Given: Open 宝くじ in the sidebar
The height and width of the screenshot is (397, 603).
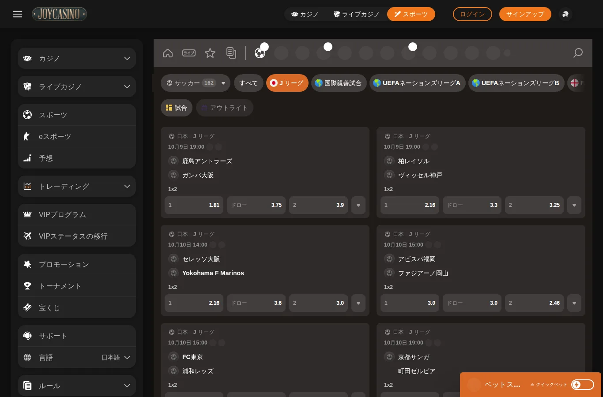Looking at the screenshot, I should click(77, 307).
